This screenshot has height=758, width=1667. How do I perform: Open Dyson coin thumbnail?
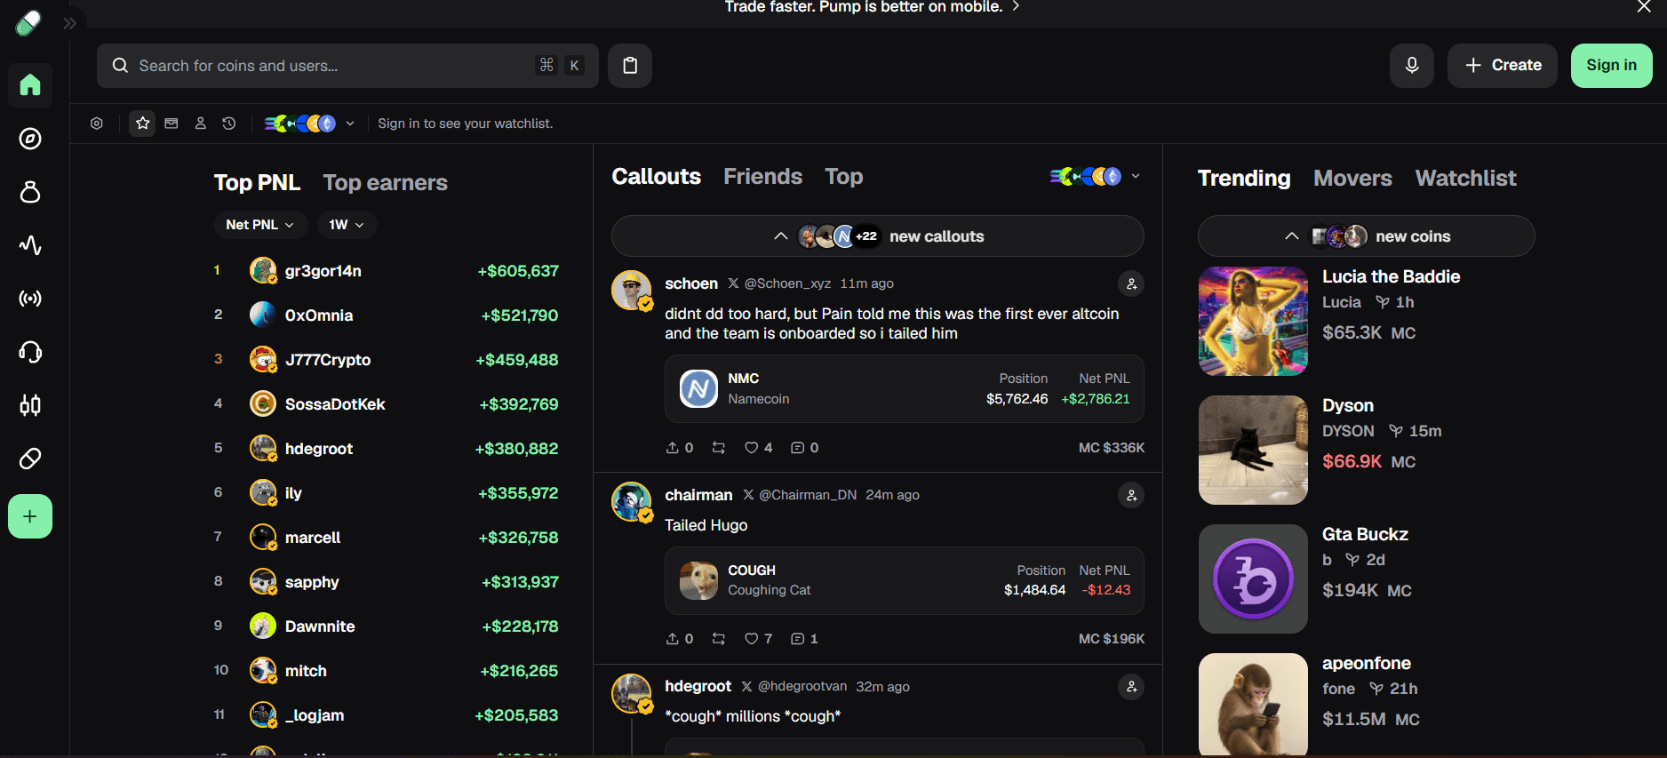(1253, 450)
